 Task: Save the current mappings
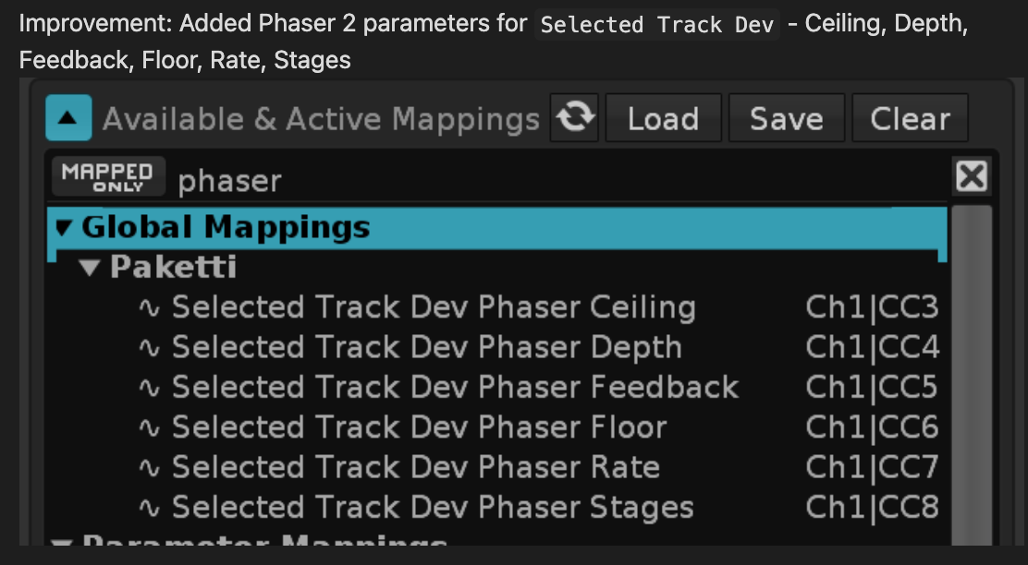(x=787, y=118)
